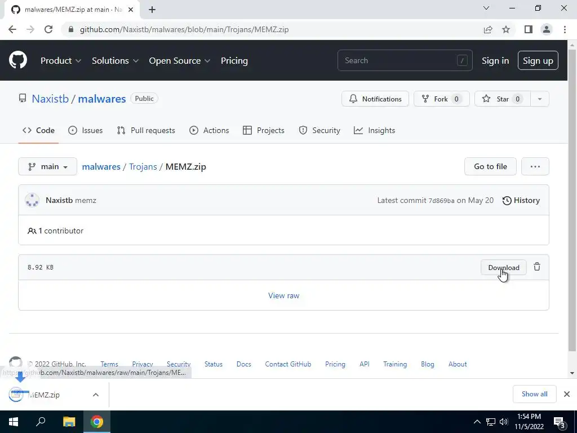The height and width of the screenshot is (433, 577).
Task: Go to the Trojans folder breadcrumb
Action: [143, 166]
